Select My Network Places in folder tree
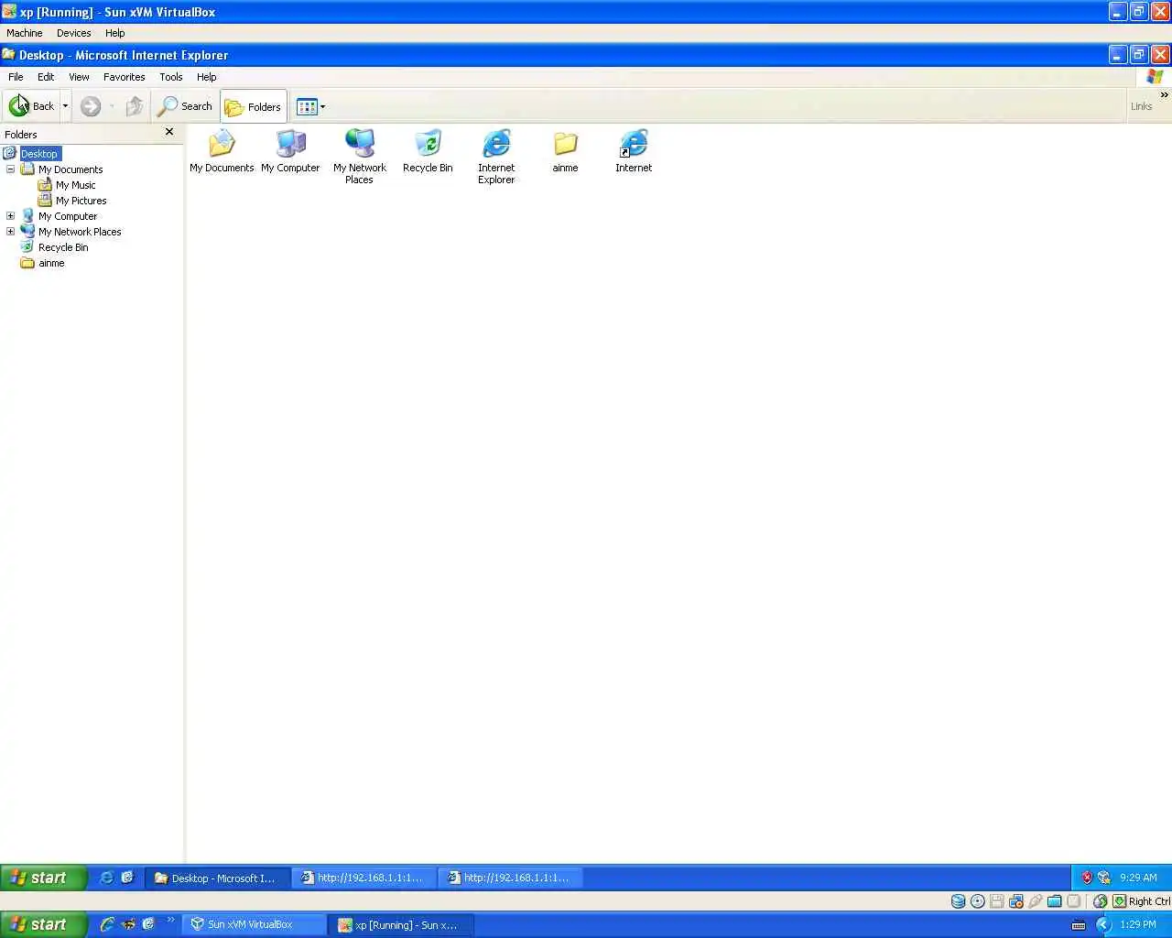This screenshot has height=938, width=1172. 80,232
